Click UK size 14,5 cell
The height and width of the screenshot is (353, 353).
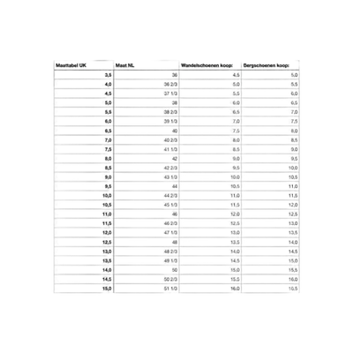click(x=84, y=279)
